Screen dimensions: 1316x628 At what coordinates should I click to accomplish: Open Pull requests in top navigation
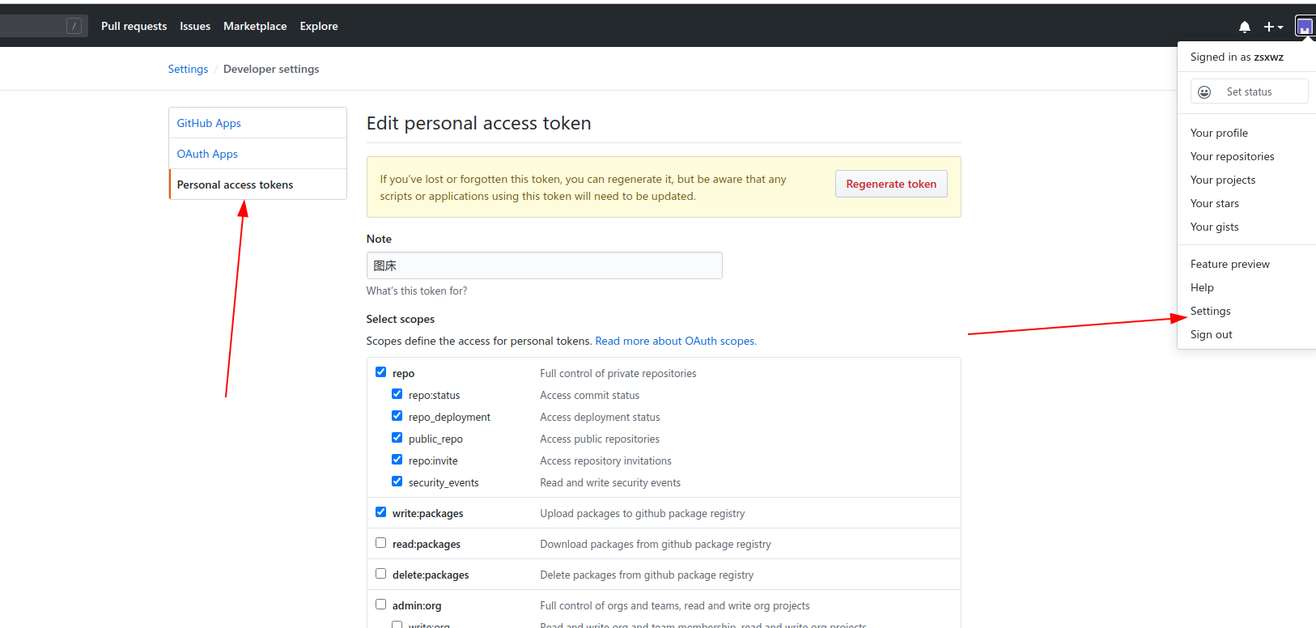click(134, 26)
